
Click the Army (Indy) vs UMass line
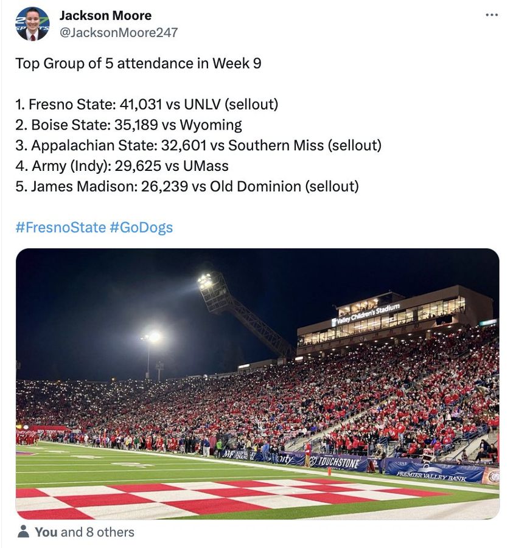[122, 165]
